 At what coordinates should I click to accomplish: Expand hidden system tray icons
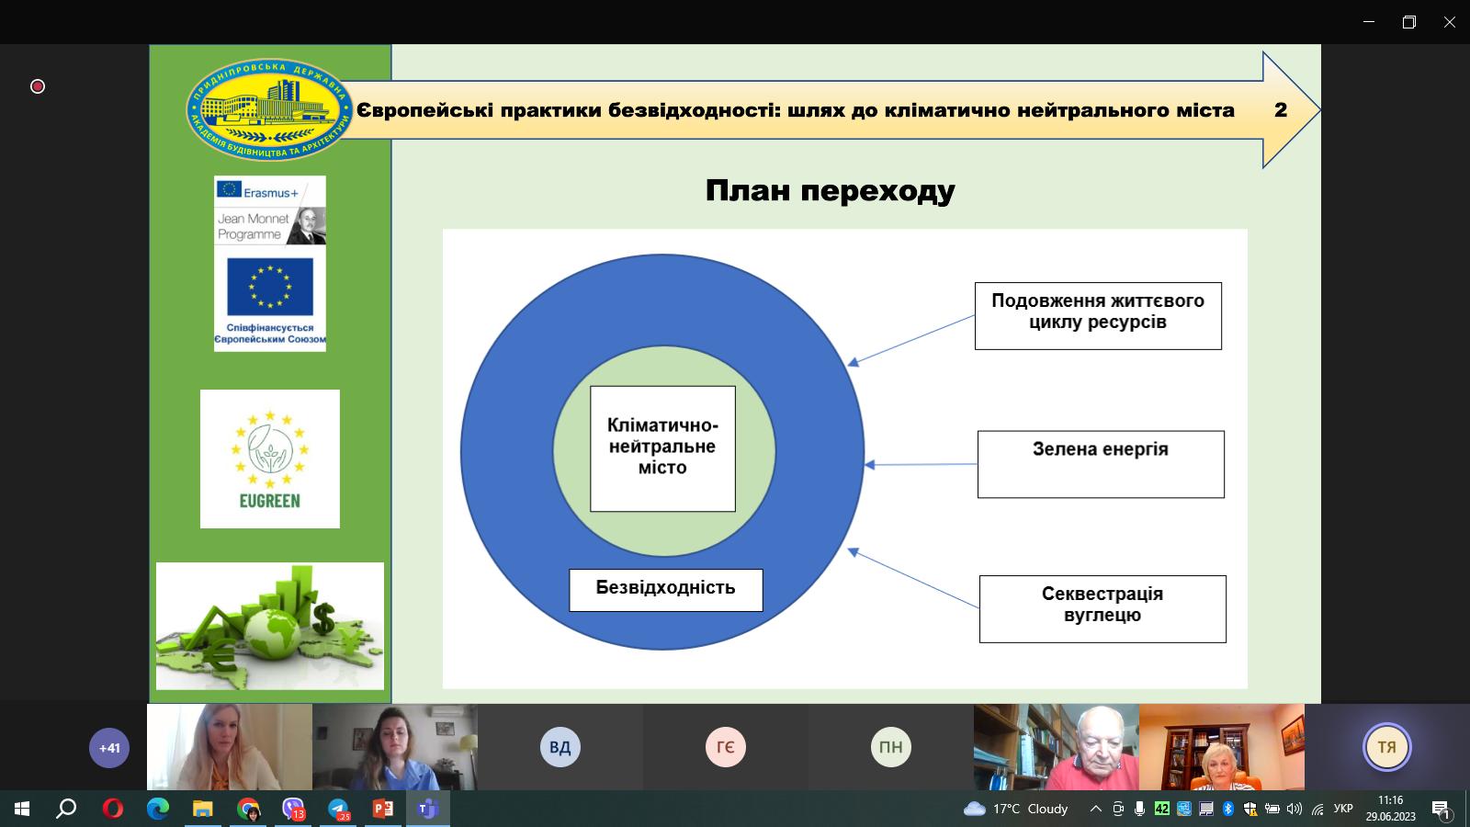(x=1096, y=810)
